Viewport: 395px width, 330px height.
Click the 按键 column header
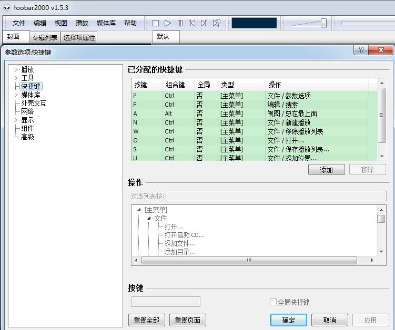click(x=147, y=85)
